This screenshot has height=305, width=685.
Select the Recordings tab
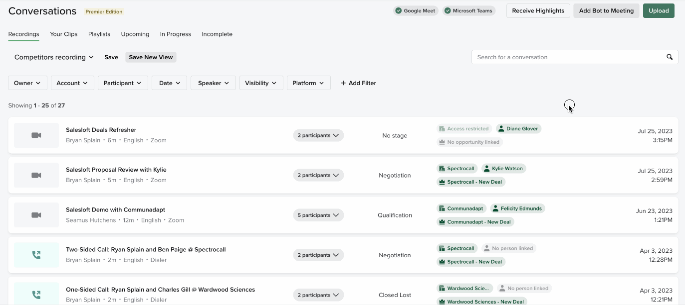pos(24,34)
